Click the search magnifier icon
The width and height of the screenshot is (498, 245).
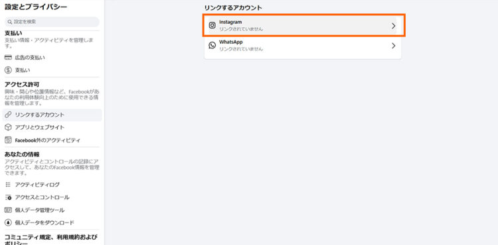[x=10, y=22]
